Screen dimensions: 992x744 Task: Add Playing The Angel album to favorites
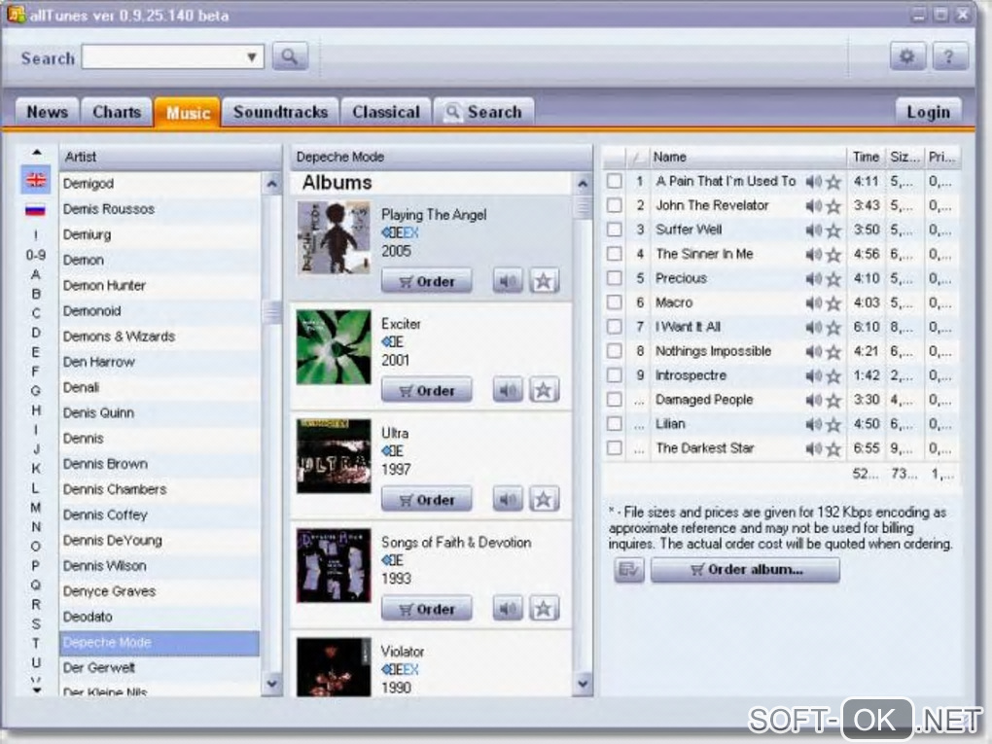click(544, 281)
